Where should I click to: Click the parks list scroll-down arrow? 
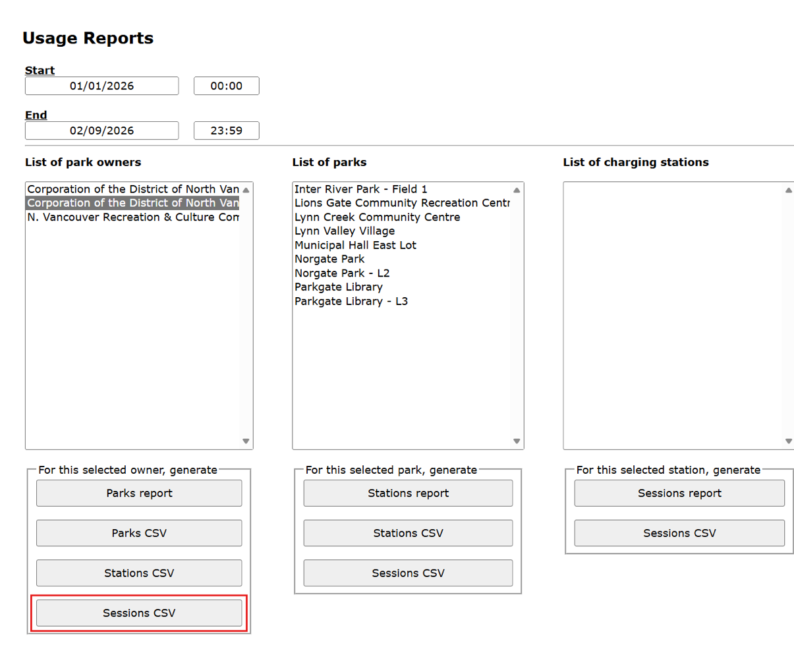(517, 441)
